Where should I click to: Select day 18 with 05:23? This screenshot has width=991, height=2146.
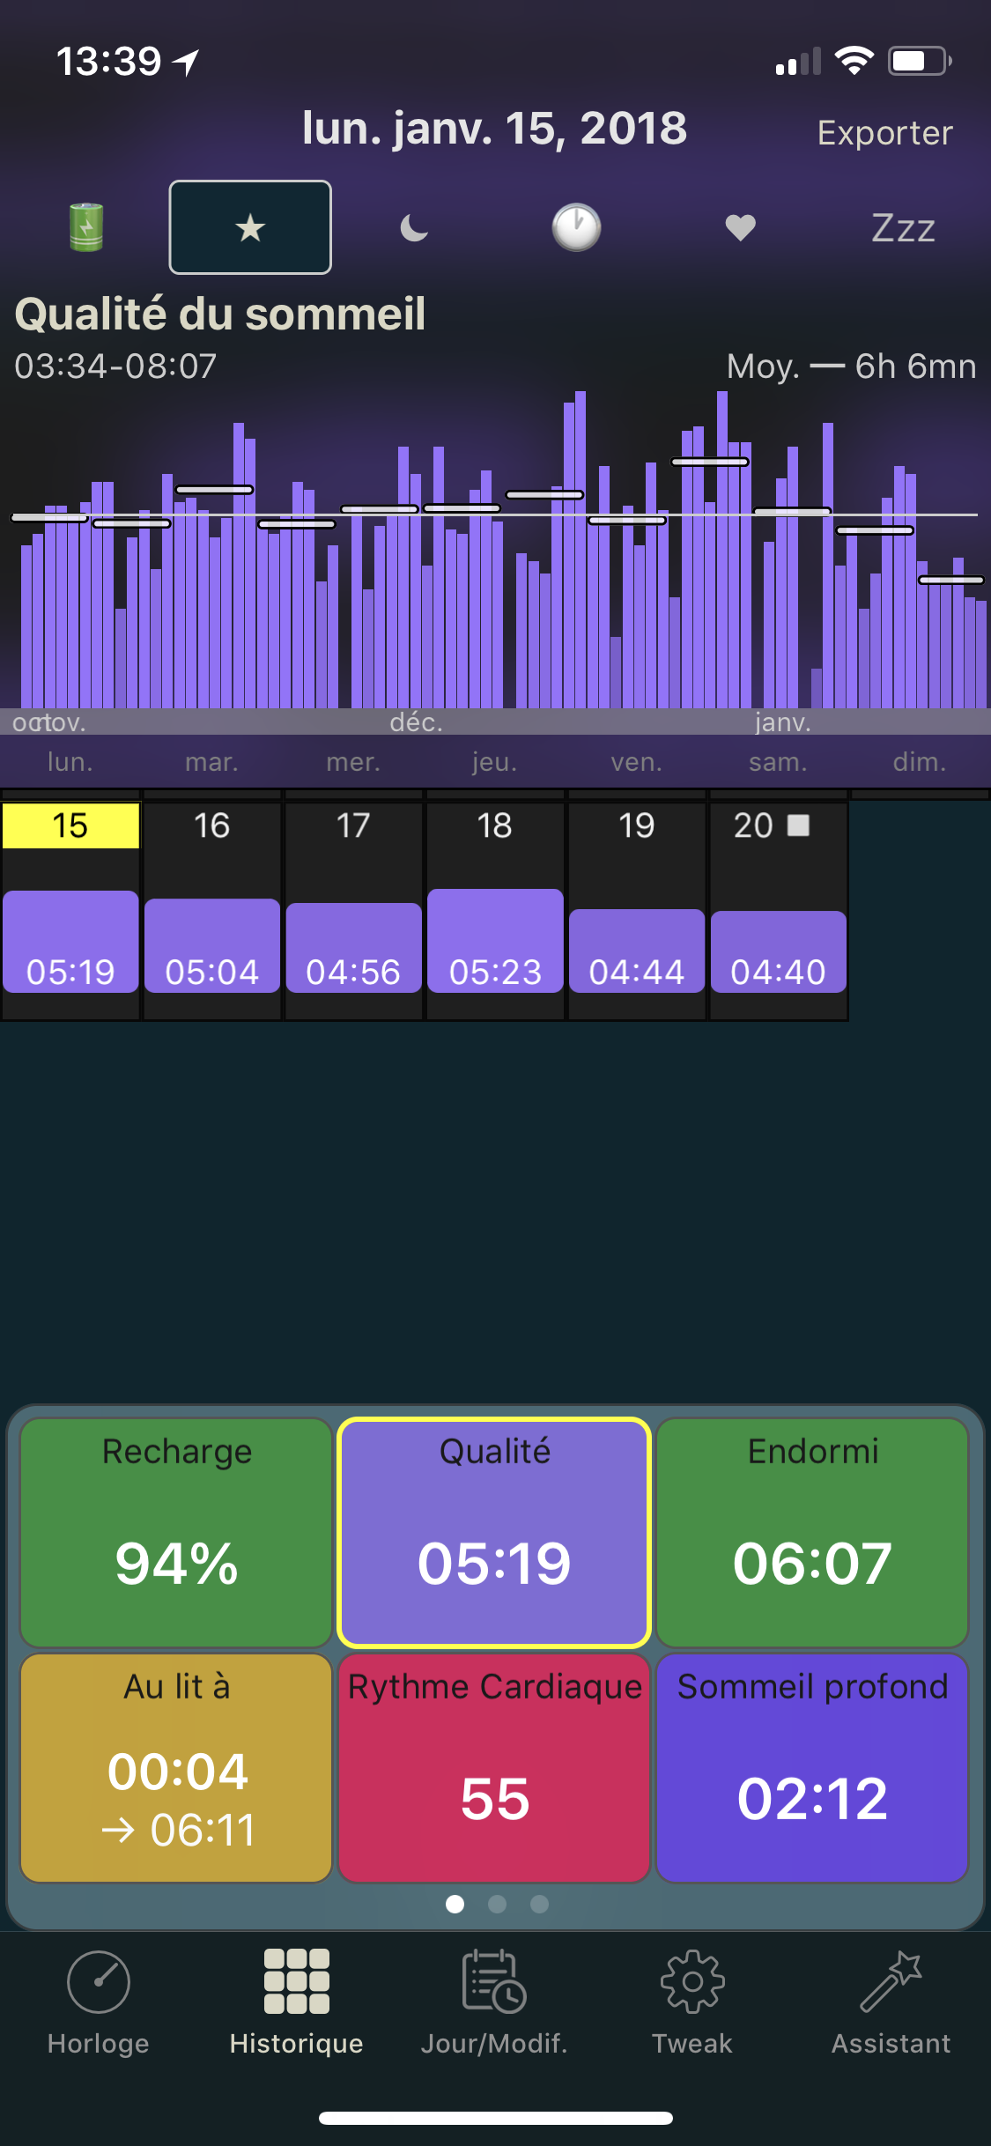[495, 909]
